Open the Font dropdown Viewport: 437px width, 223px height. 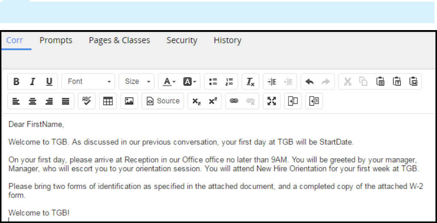click(88, 81)
